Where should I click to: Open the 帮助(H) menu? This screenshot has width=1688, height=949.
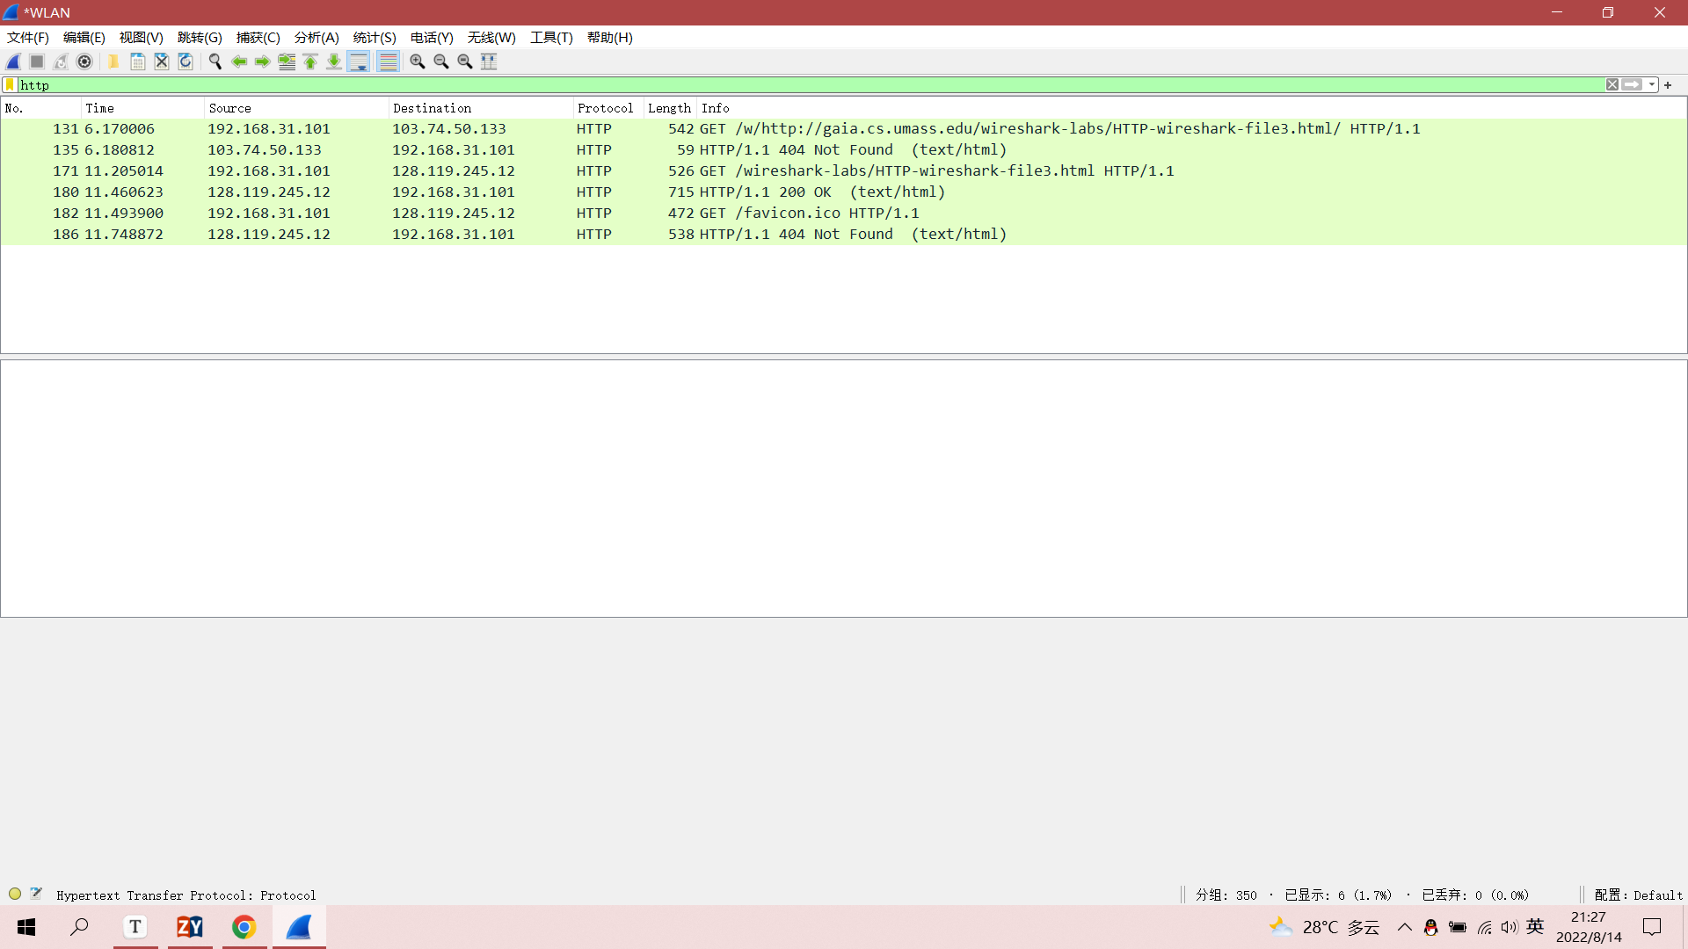[x=610, y=38]
